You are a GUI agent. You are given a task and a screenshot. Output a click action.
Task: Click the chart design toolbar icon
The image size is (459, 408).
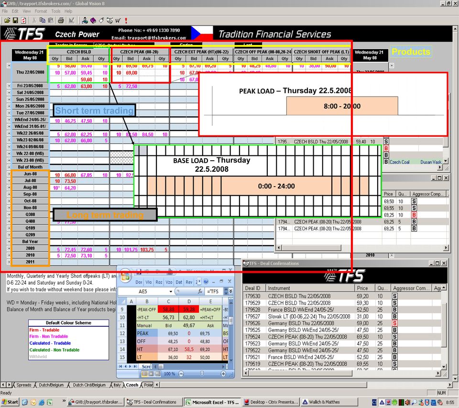[x=71, y=21]
